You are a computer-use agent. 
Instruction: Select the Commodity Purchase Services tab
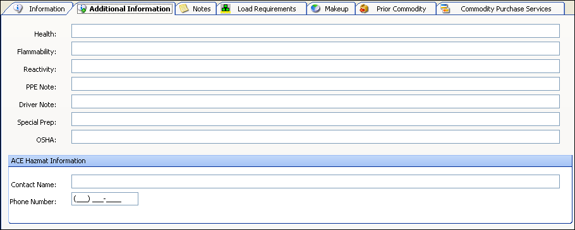500,9
